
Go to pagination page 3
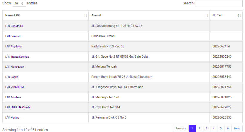206,128
